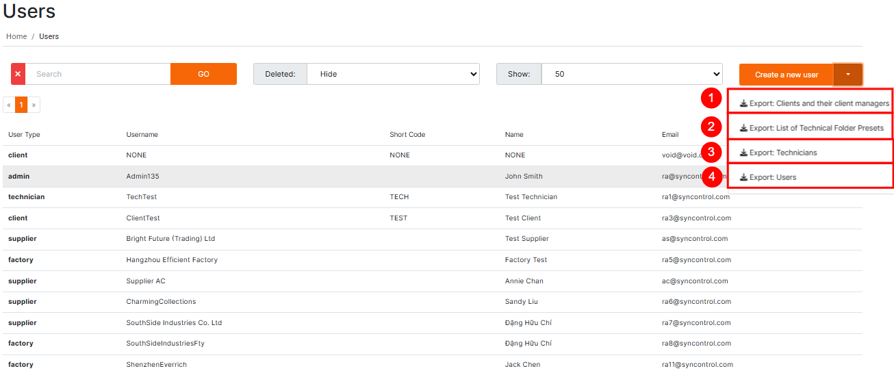Open the Show entries count dropdown
Viewport: 894px width, 373px height.
click(x=631, y=74)
